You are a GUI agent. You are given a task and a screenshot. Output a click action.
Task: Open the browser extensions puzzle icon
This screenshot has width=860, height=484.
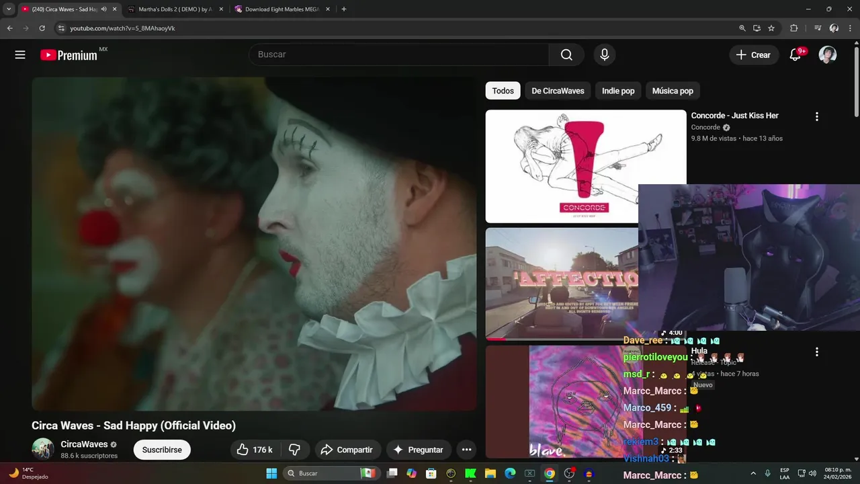(x=794, y=28)
